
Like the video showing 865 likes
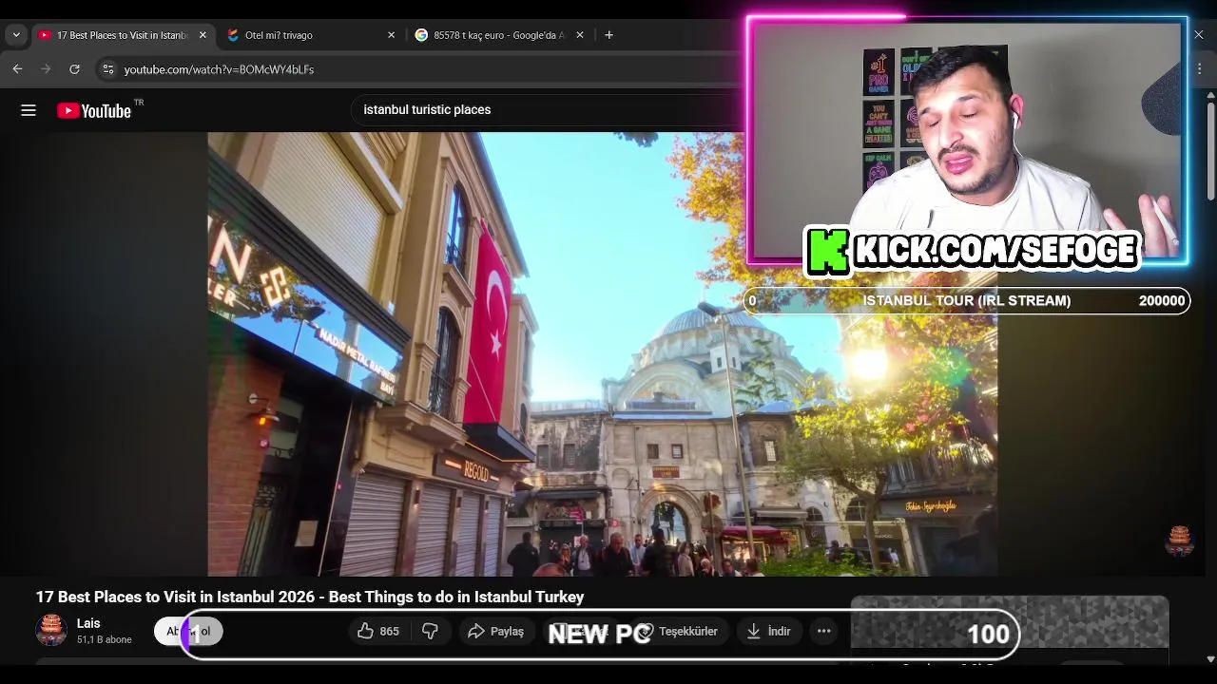(x=378, y=631)
